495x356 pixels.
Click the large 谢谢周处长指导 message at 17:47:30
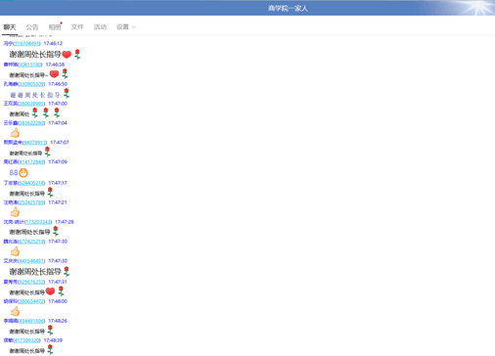tap(35, 272)
